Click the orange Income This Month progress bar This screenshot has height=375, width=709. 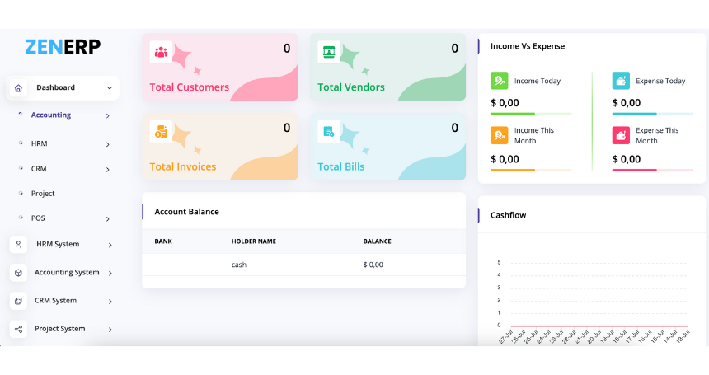531,170
